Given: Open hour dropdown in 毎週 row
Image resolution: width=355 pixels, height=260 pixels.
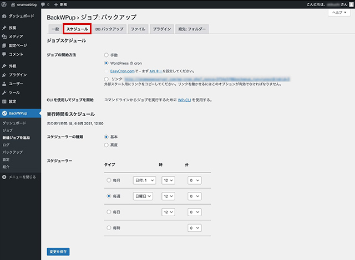Looking at the screenshot, I should pyautogui.click(x=168, y=196).
